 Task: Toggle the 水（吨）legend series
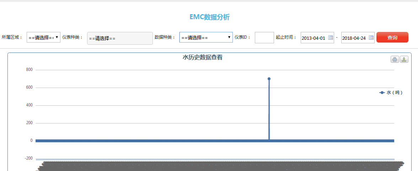(391, 93)
